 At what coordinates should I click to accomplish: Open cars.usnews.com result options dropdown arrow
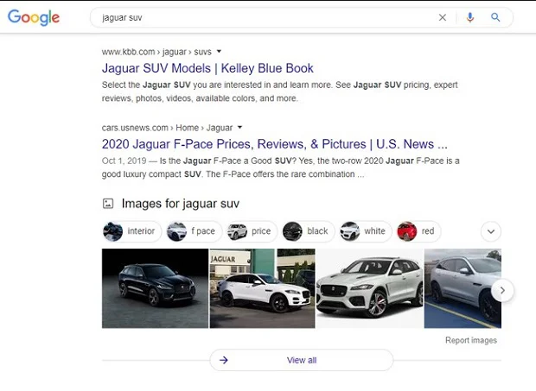(x=240, y=127)
